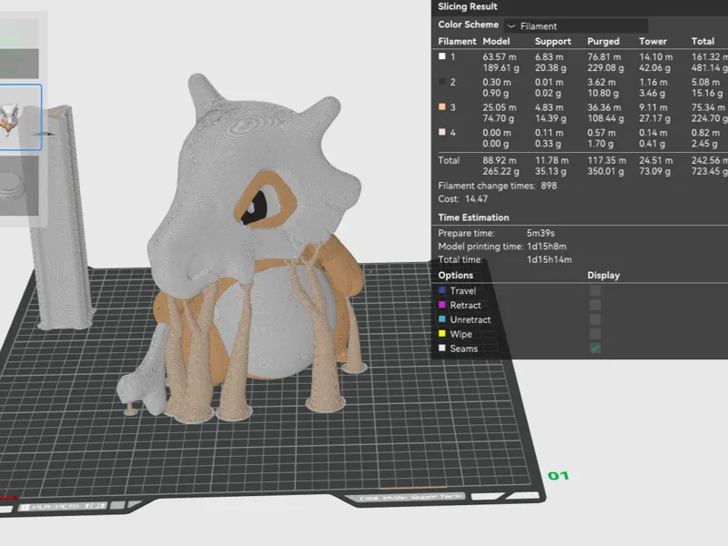This screenshot has width=728, height=546.
Task: Click the Tower column header
Action: point(652,41)
